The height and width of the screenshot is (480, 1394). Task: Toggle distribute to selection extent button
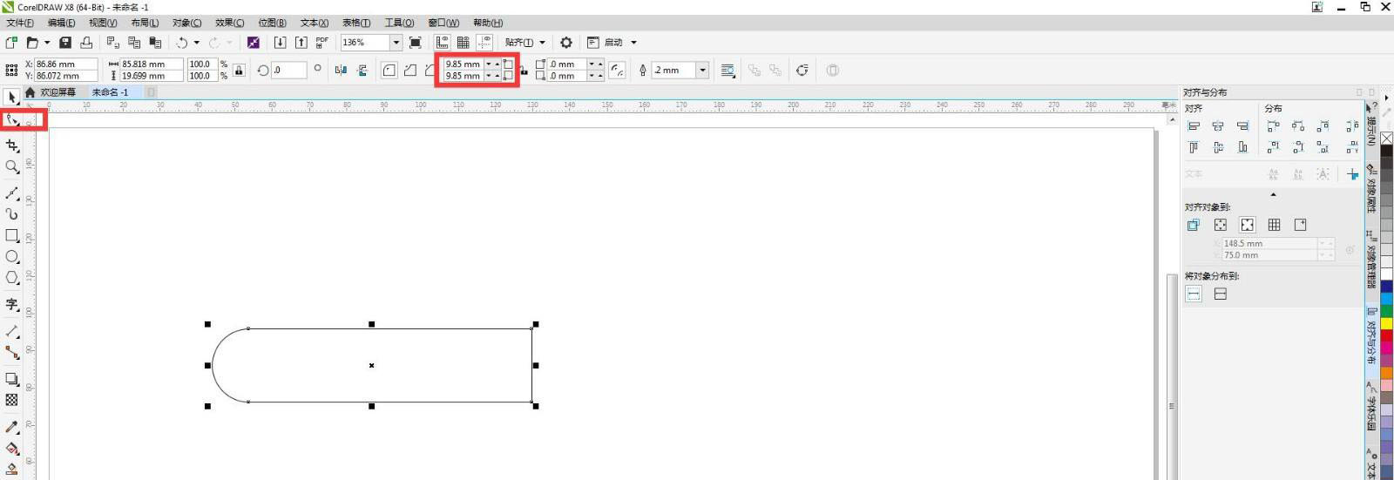(1194, 294)
